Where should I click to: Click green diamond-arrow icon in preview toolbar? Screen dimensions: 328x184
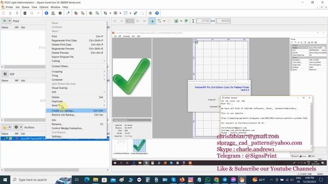[186, 21]
